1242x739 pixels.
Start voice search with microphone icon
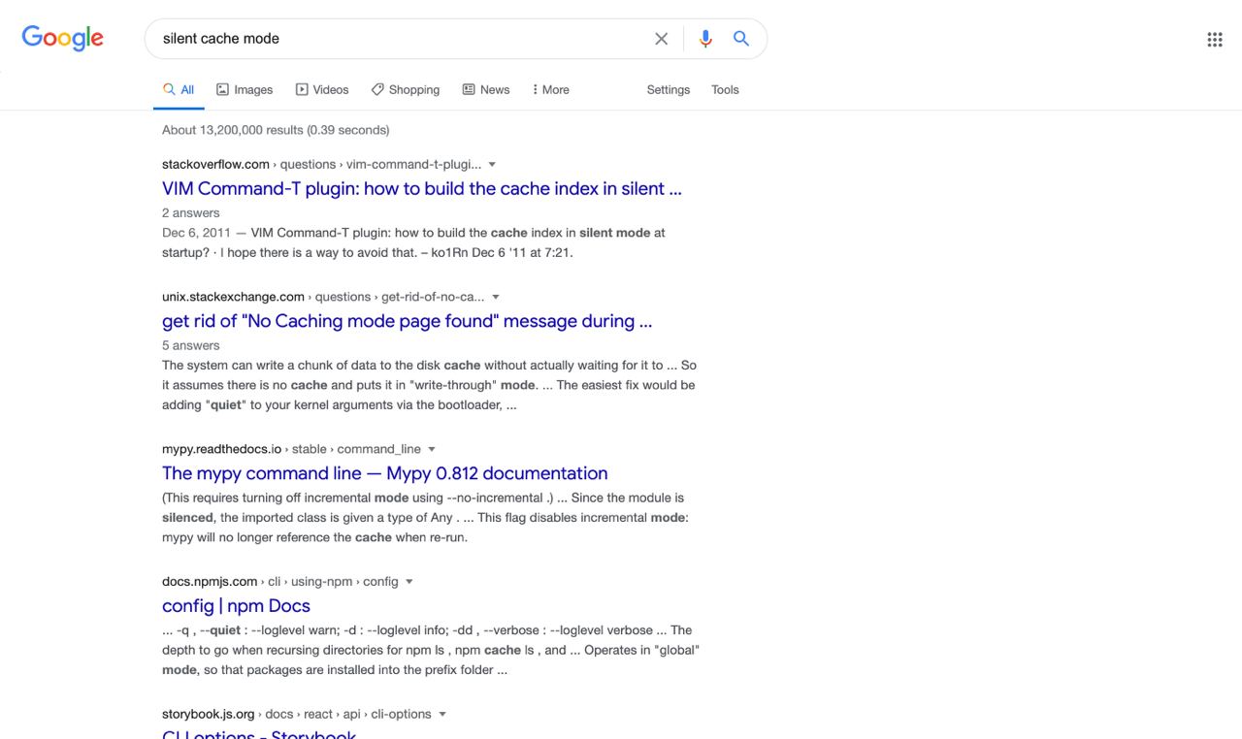[x=705, y=39]
